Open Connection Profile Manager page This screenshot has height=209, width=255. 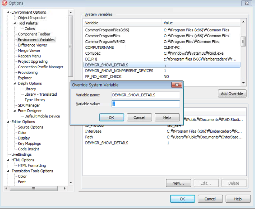pyautogui.click(x=40, y=67)
